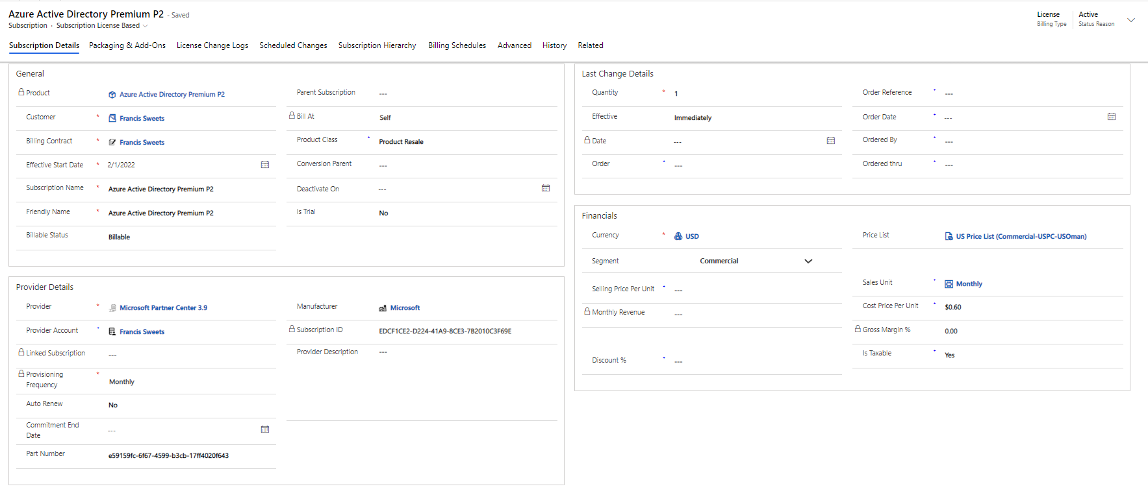Viewport: 1148px width, 493px height.
Task: Open the Subscription License Based form selector
Action: (x=102, y=26)
